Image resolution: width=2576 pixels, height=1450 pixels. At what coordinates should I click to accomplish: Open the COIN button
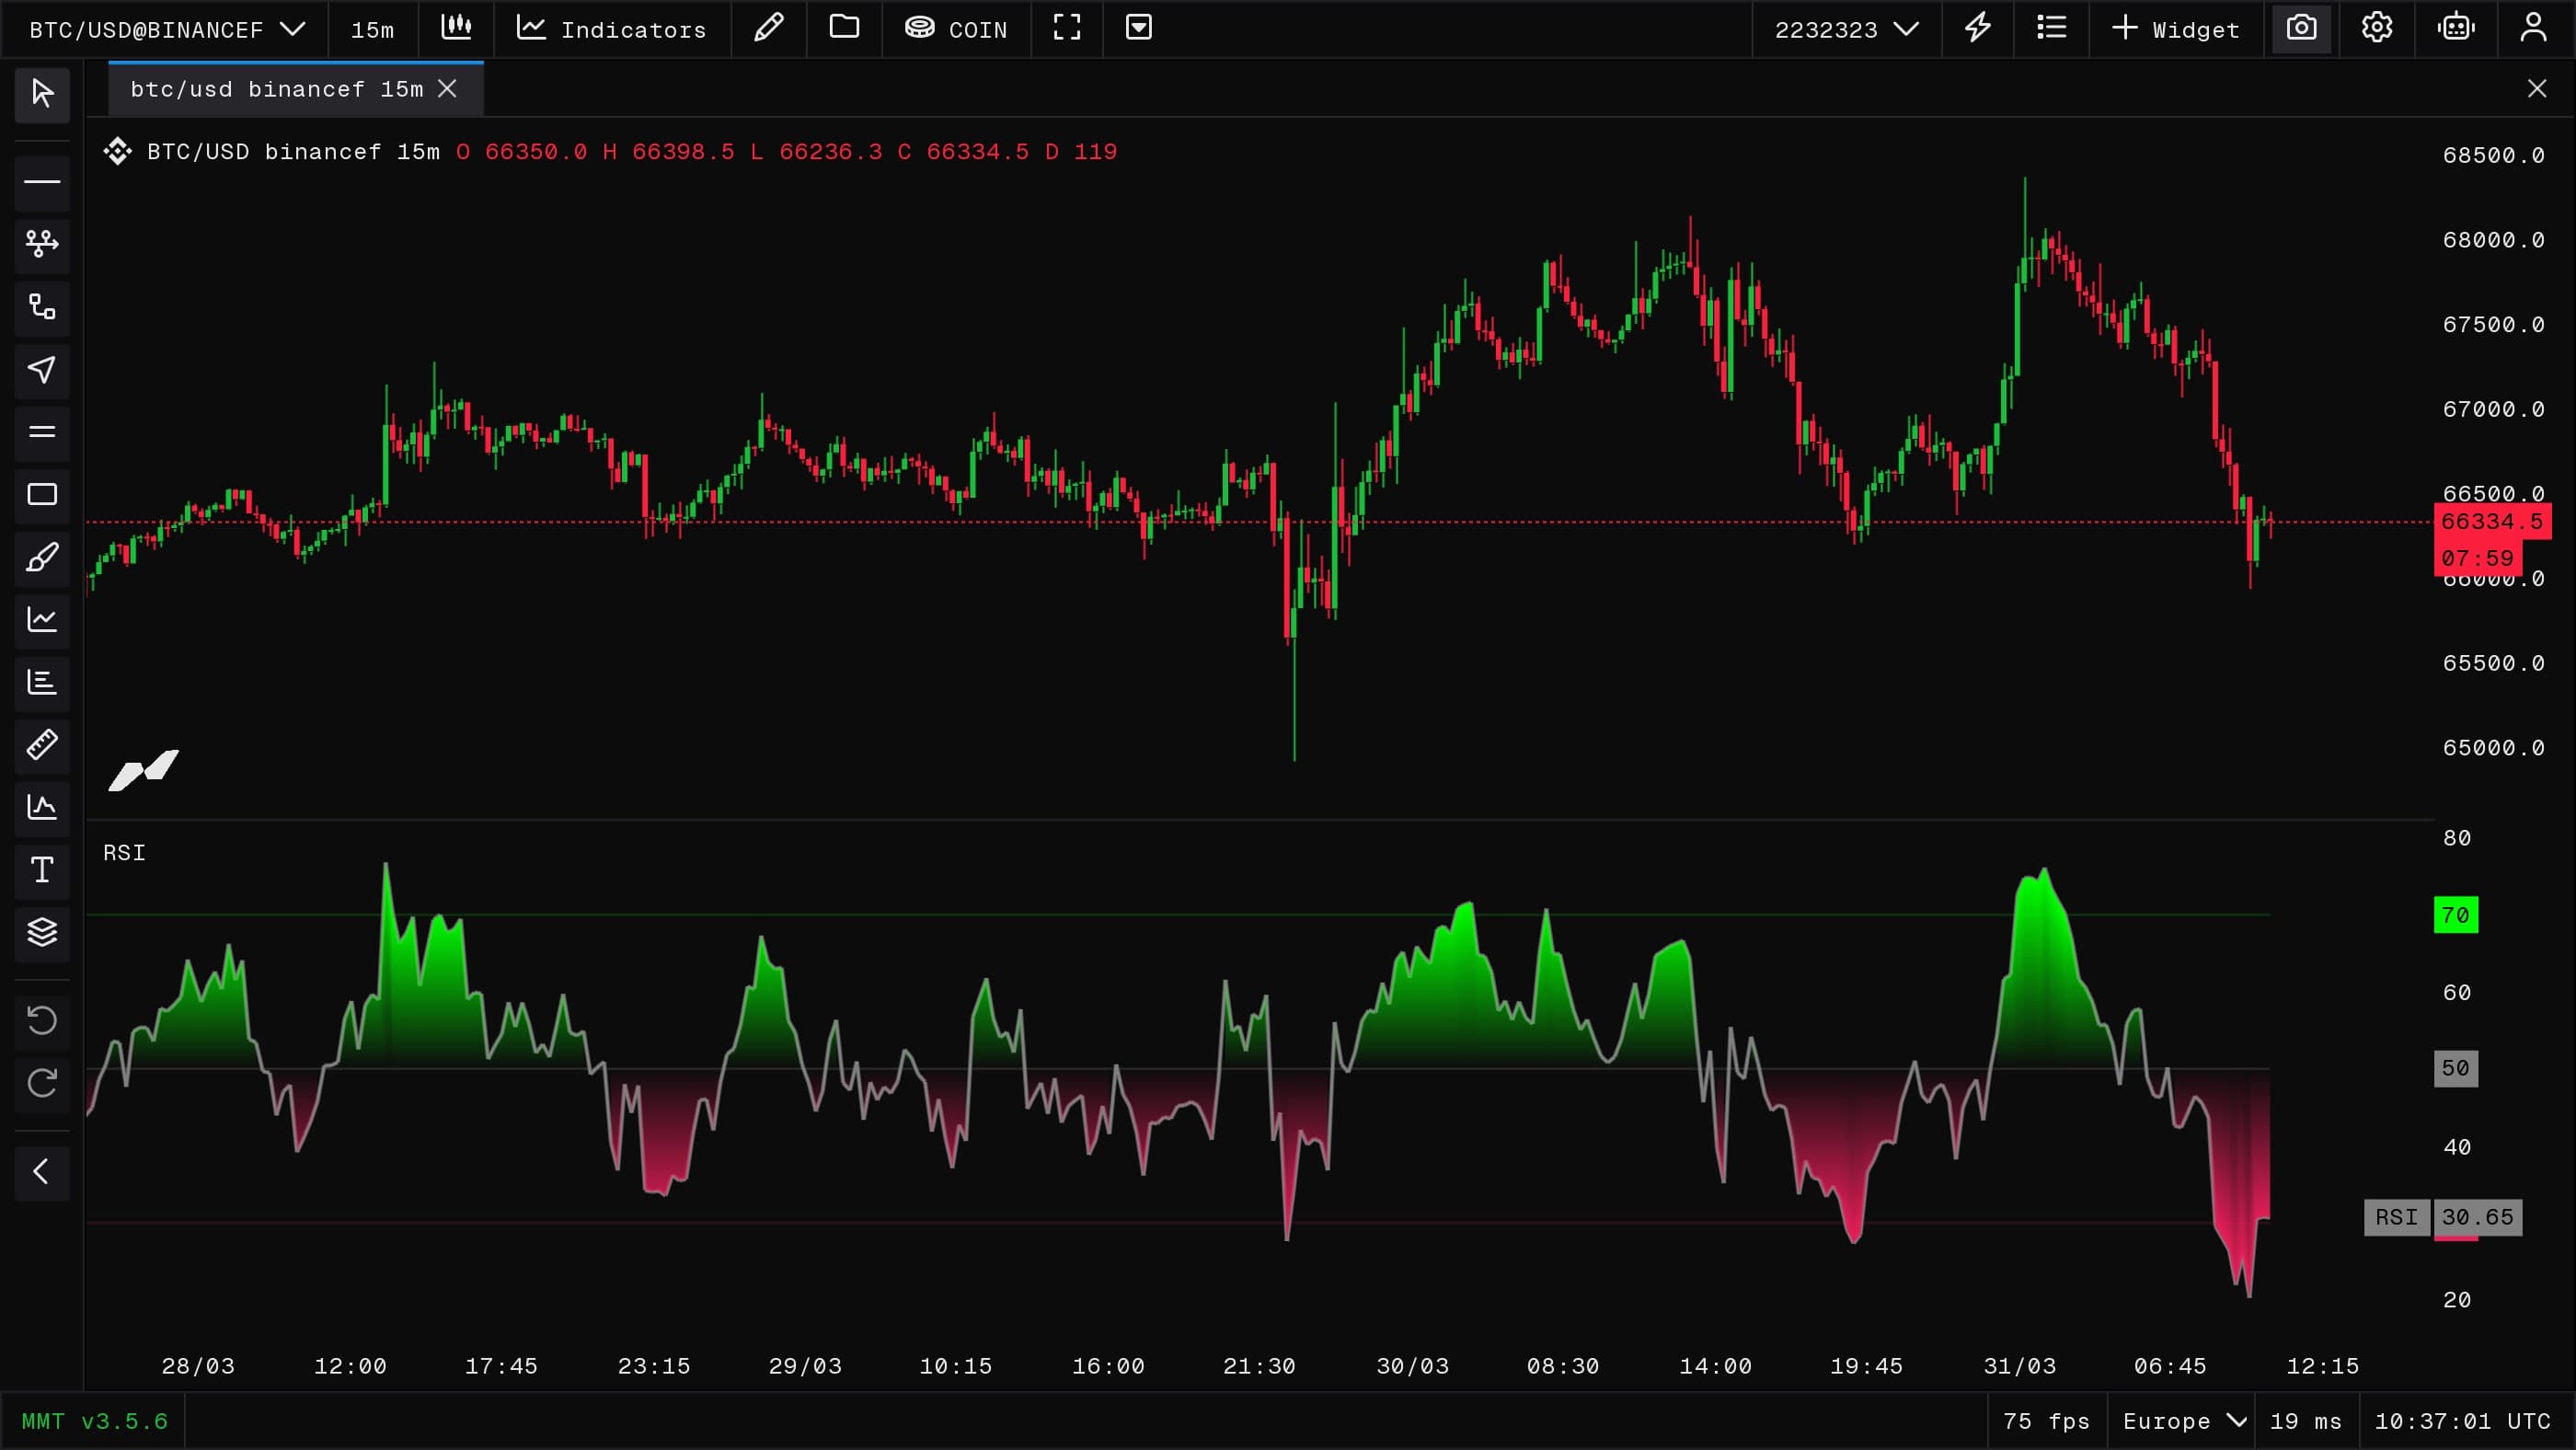956,29
